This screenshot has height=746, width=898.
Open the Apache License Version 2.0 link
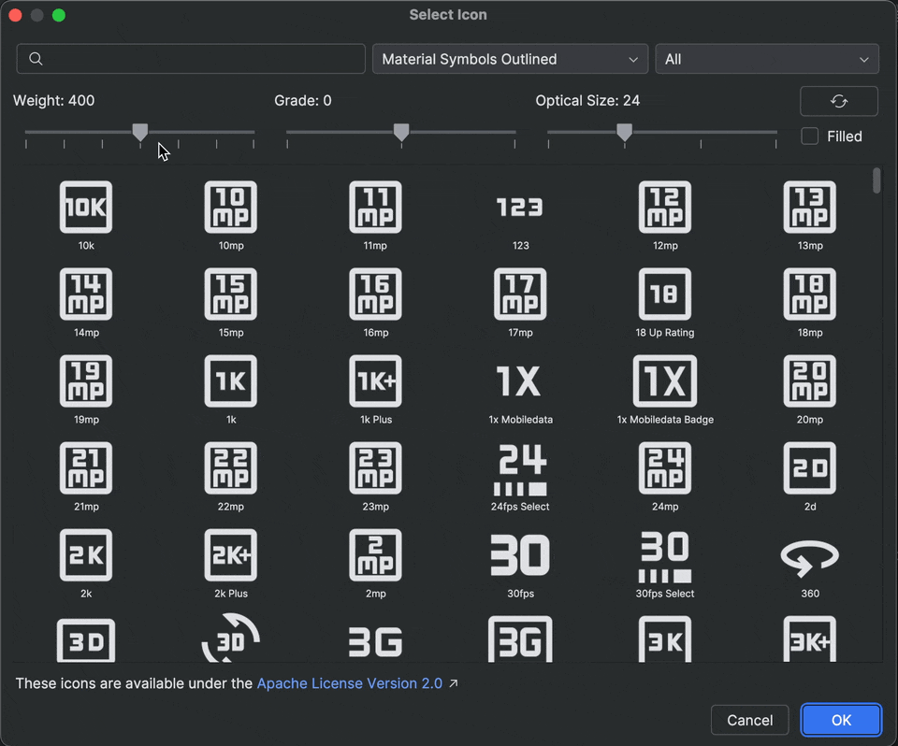tap(349, 683)
